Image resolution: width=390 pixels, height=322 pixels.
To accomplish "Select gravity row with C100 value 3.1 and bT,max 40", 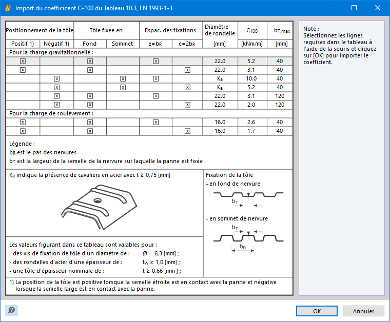I will 149,70.
